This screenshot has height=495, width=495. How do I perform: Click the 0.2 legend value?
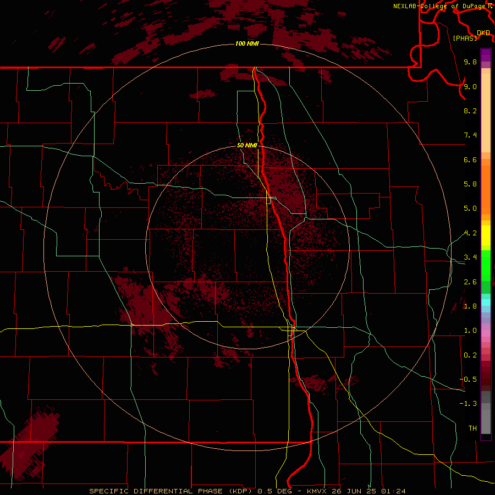point(470,355)
